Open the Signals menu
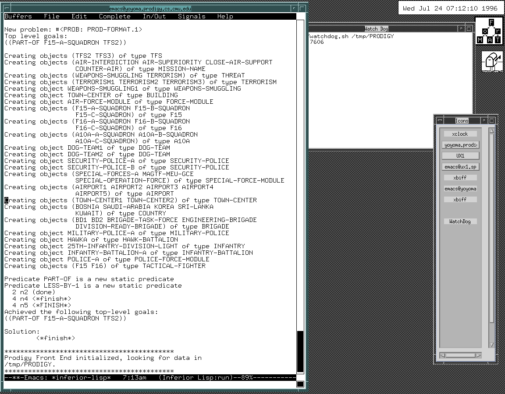Screen dimensions: 505x394 (192, 16)
